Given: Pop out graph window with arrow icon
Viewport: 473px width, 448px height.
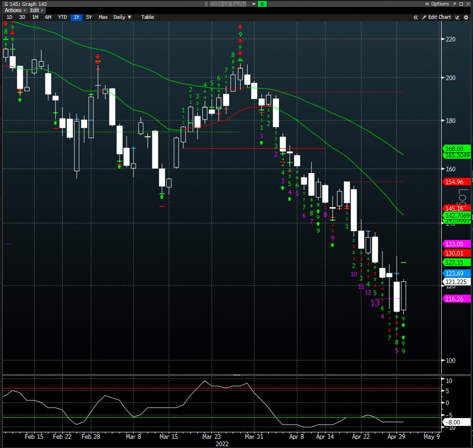Looking at the screenshot, I should (x=454, y=4).
